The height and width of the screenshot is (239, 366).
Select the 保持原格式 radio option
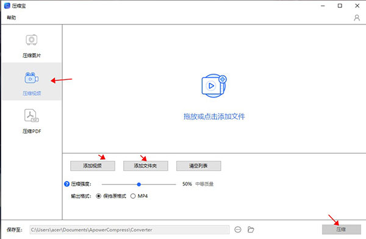98,196
